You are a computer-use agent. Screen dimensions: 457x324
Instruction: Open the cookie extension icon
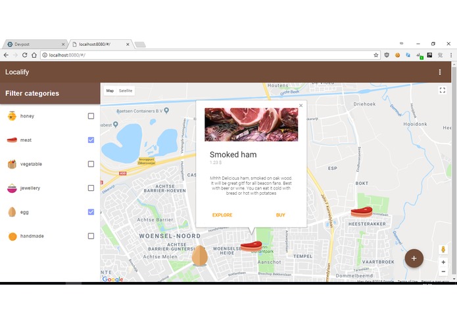click(x=397, y=55)
